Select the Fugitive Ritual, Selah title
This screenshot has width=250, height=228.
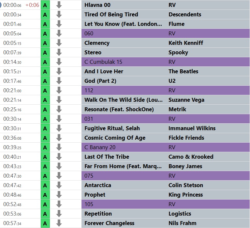click(112, 128)
